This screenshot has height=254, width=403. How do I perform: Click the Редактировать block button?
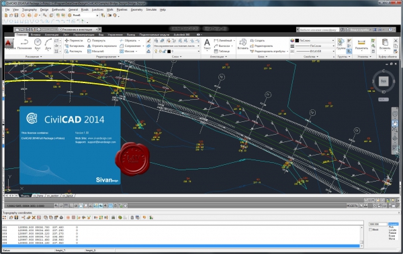pos(261,46)
